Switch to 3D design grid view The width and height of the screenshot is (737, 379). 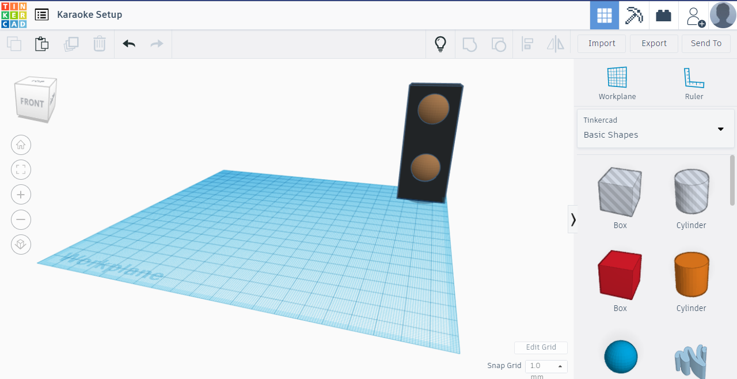coord(605,15)
